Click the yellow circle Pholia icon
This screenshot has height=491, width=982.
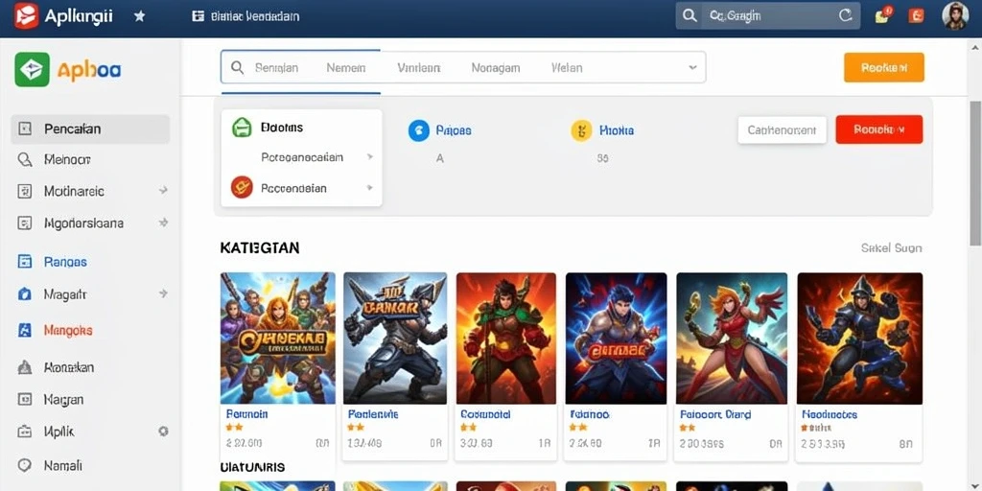[x=581, y=130]
